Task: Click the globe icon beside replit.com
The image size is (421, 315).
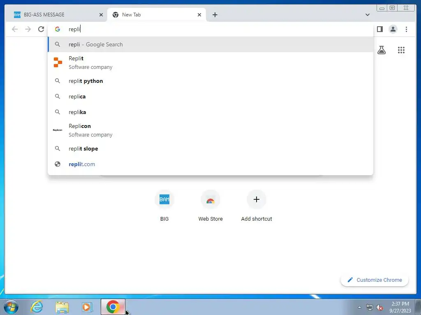Action: point(58,164)
